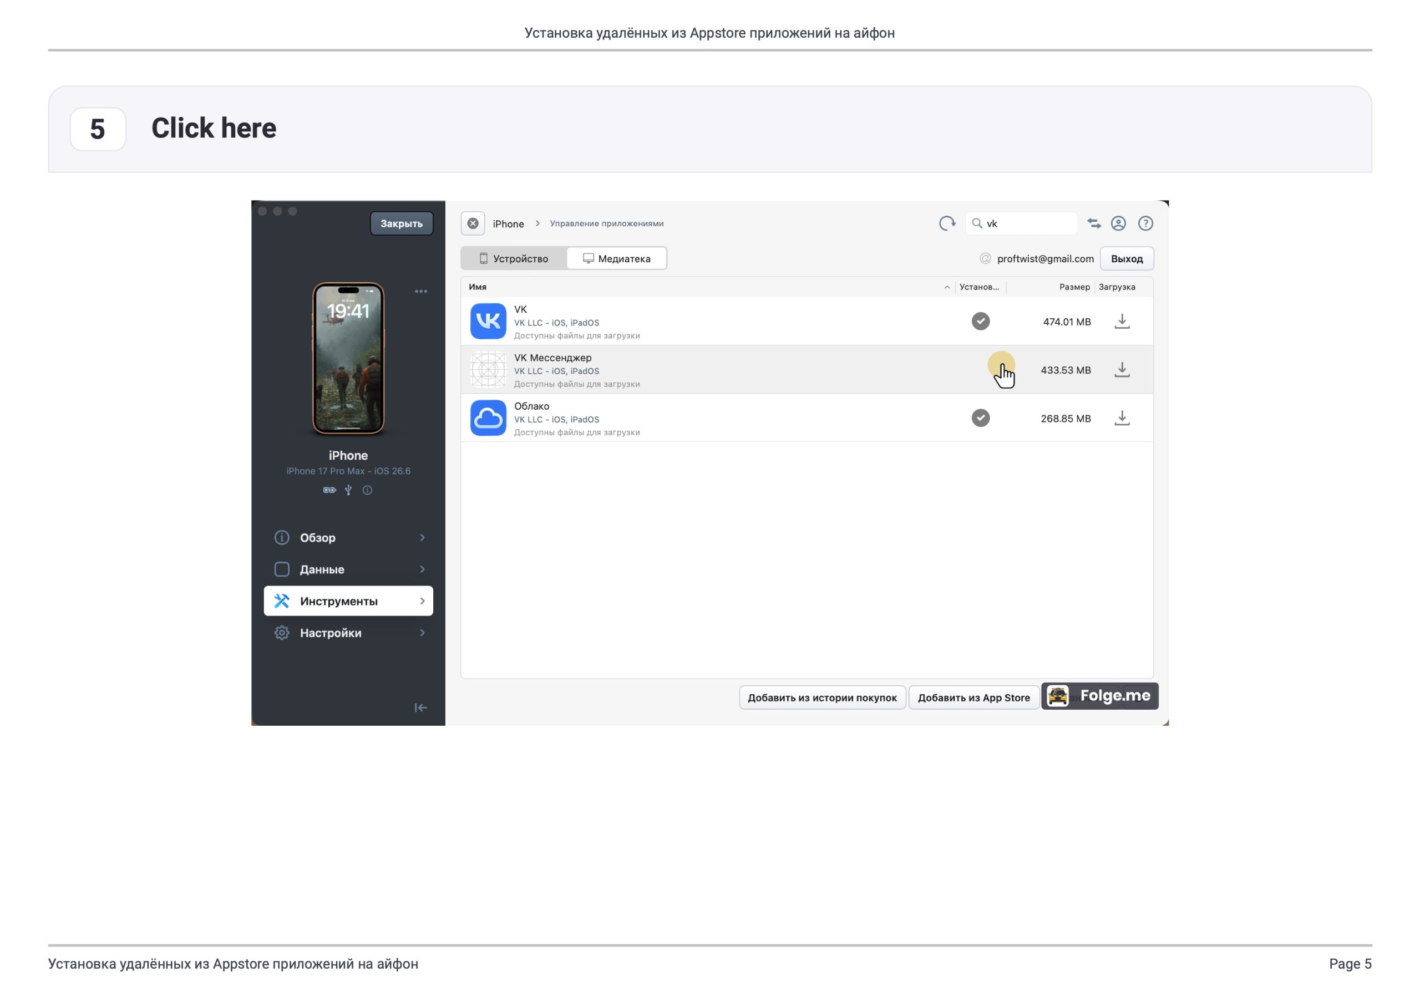
Task: Click Добавить из App Store button
Action: (973, 697)
